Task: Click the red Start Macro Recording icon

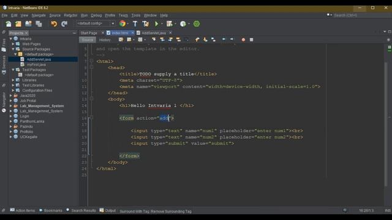Action: pos(243,40)
